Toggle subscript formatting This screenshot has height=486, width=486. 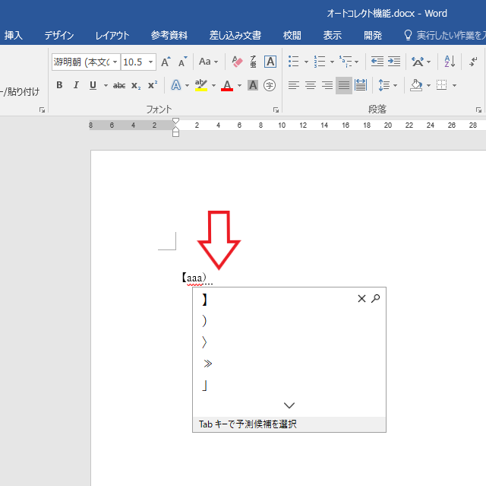[x=136, y=85]
